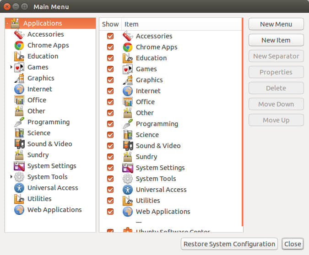Select Education in the left menu tree
Image resolution: width=309 pixels, height=255 pixels.
pos(43,56)
